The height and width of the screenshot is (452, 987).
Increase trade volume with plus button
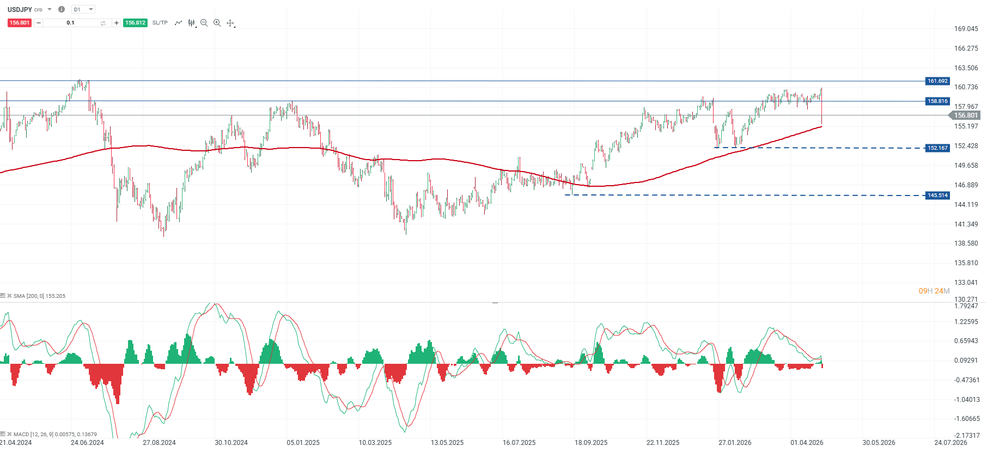click(117, 23)
